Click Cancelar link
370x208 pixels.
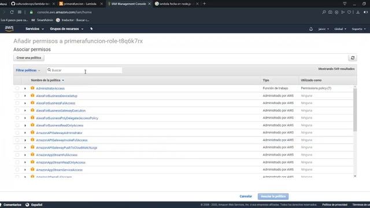(x=246, y=196)
